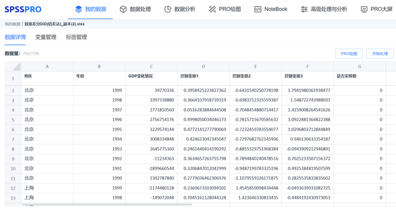Screen dimensions: 396x217
Task: Click the PRO大屏 monitor icon
Action: pyautogui.click(x=364, y=9)
